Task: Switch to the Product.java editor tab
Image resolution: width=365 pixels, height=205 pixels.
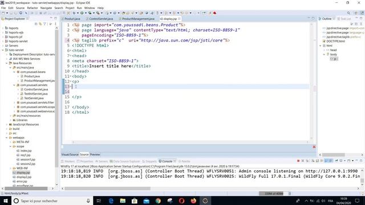Action: [72, 19]
